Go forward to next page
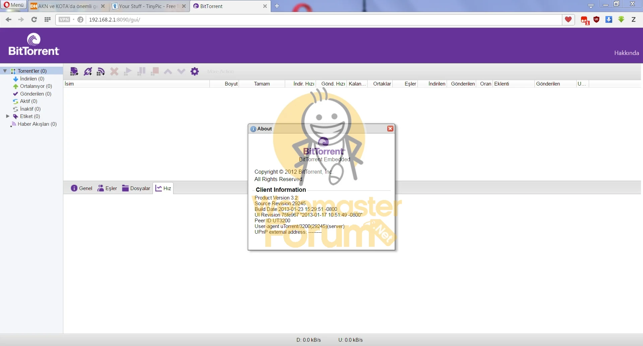Viewport: 643px width, 346px height. (21, 19)
